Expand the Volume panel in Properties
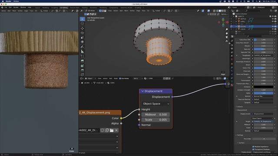Viewport: 278px width, 156px height. click(x=240, y=107)
